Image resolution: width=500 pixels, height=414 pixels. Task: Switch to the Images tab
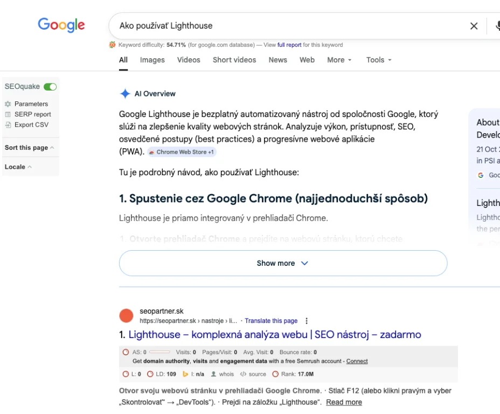tap(152, 60)
